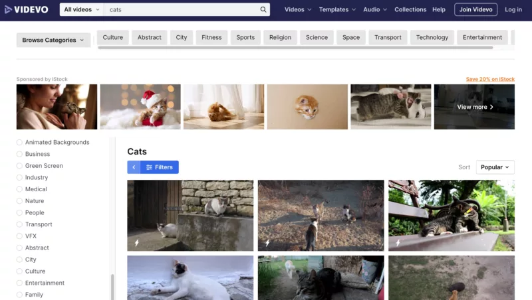Choose the Nature category radio button
This screenshot has width=532, height=300.
tap(19, 201)
